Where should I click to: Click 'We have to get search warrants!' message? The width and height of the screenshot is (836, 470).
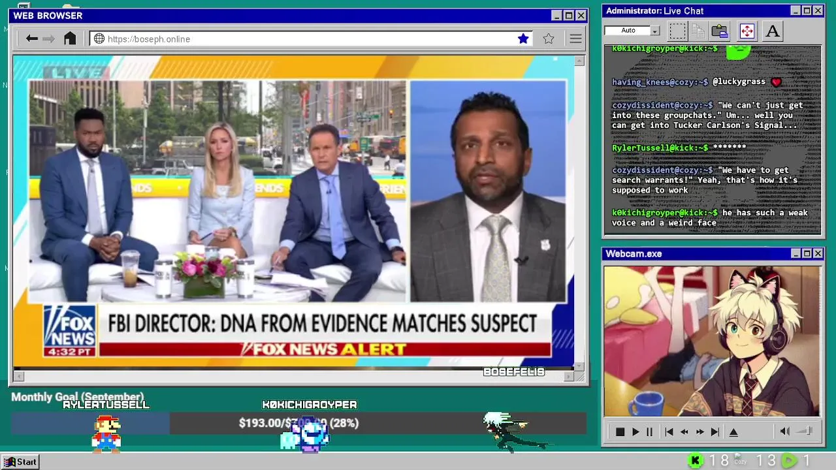[705, 180]
